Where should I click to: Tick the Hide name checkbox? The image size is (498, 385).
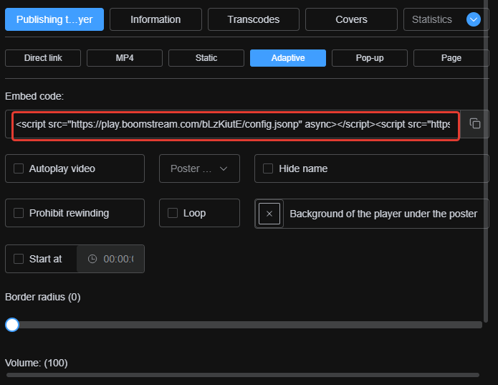(x=268, y=168)
